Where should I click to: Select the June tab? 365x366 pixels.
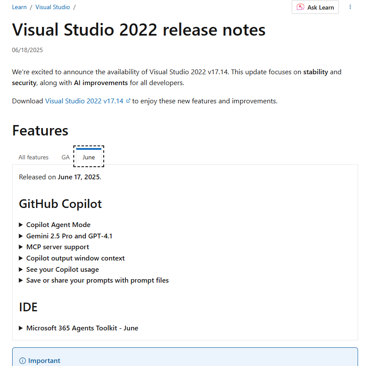pos(89,156)
